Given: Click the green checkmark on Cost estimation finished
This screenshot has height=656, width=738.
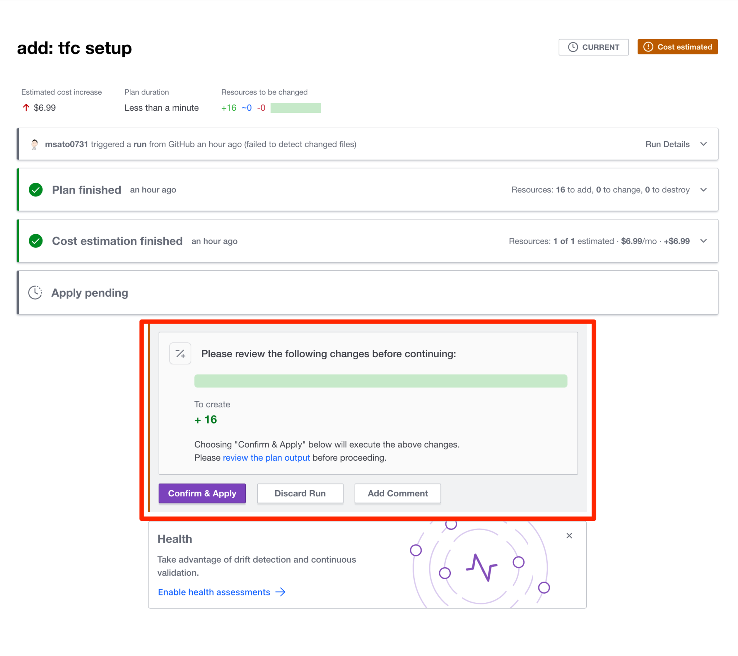Looking at the screenshot, I should (x=35, y=241).
